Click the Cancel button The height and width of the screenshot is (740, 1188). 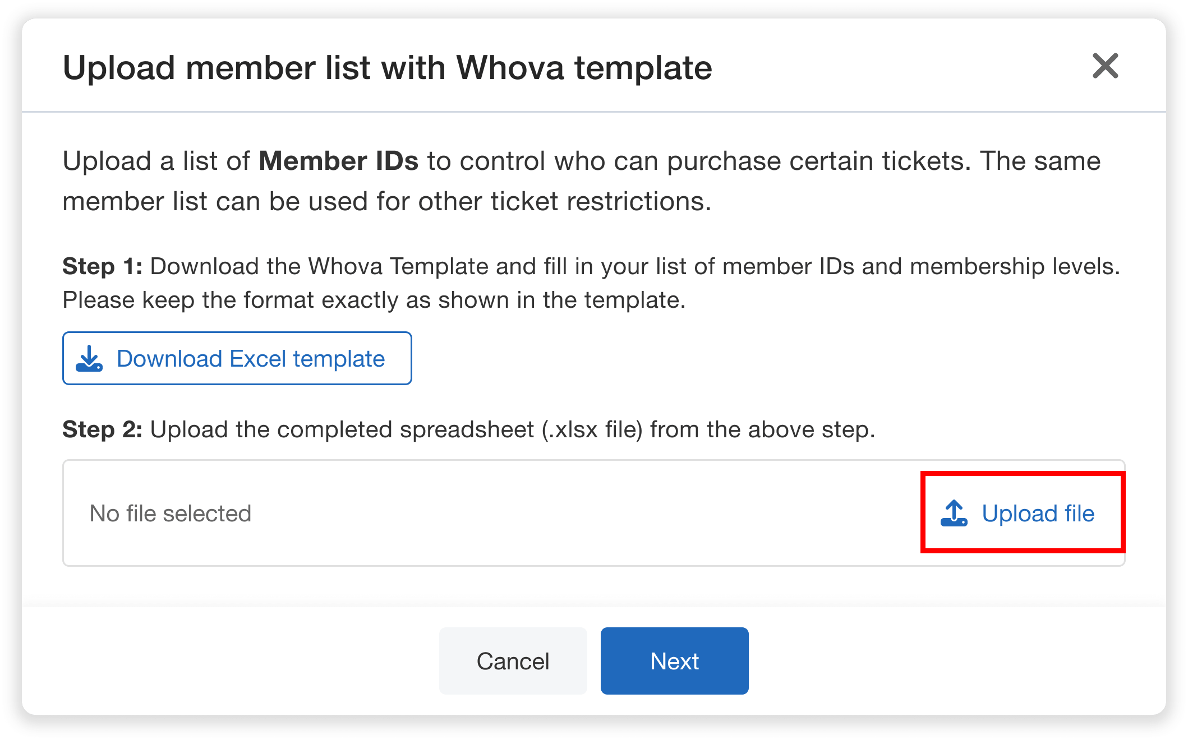click(512, 660)
